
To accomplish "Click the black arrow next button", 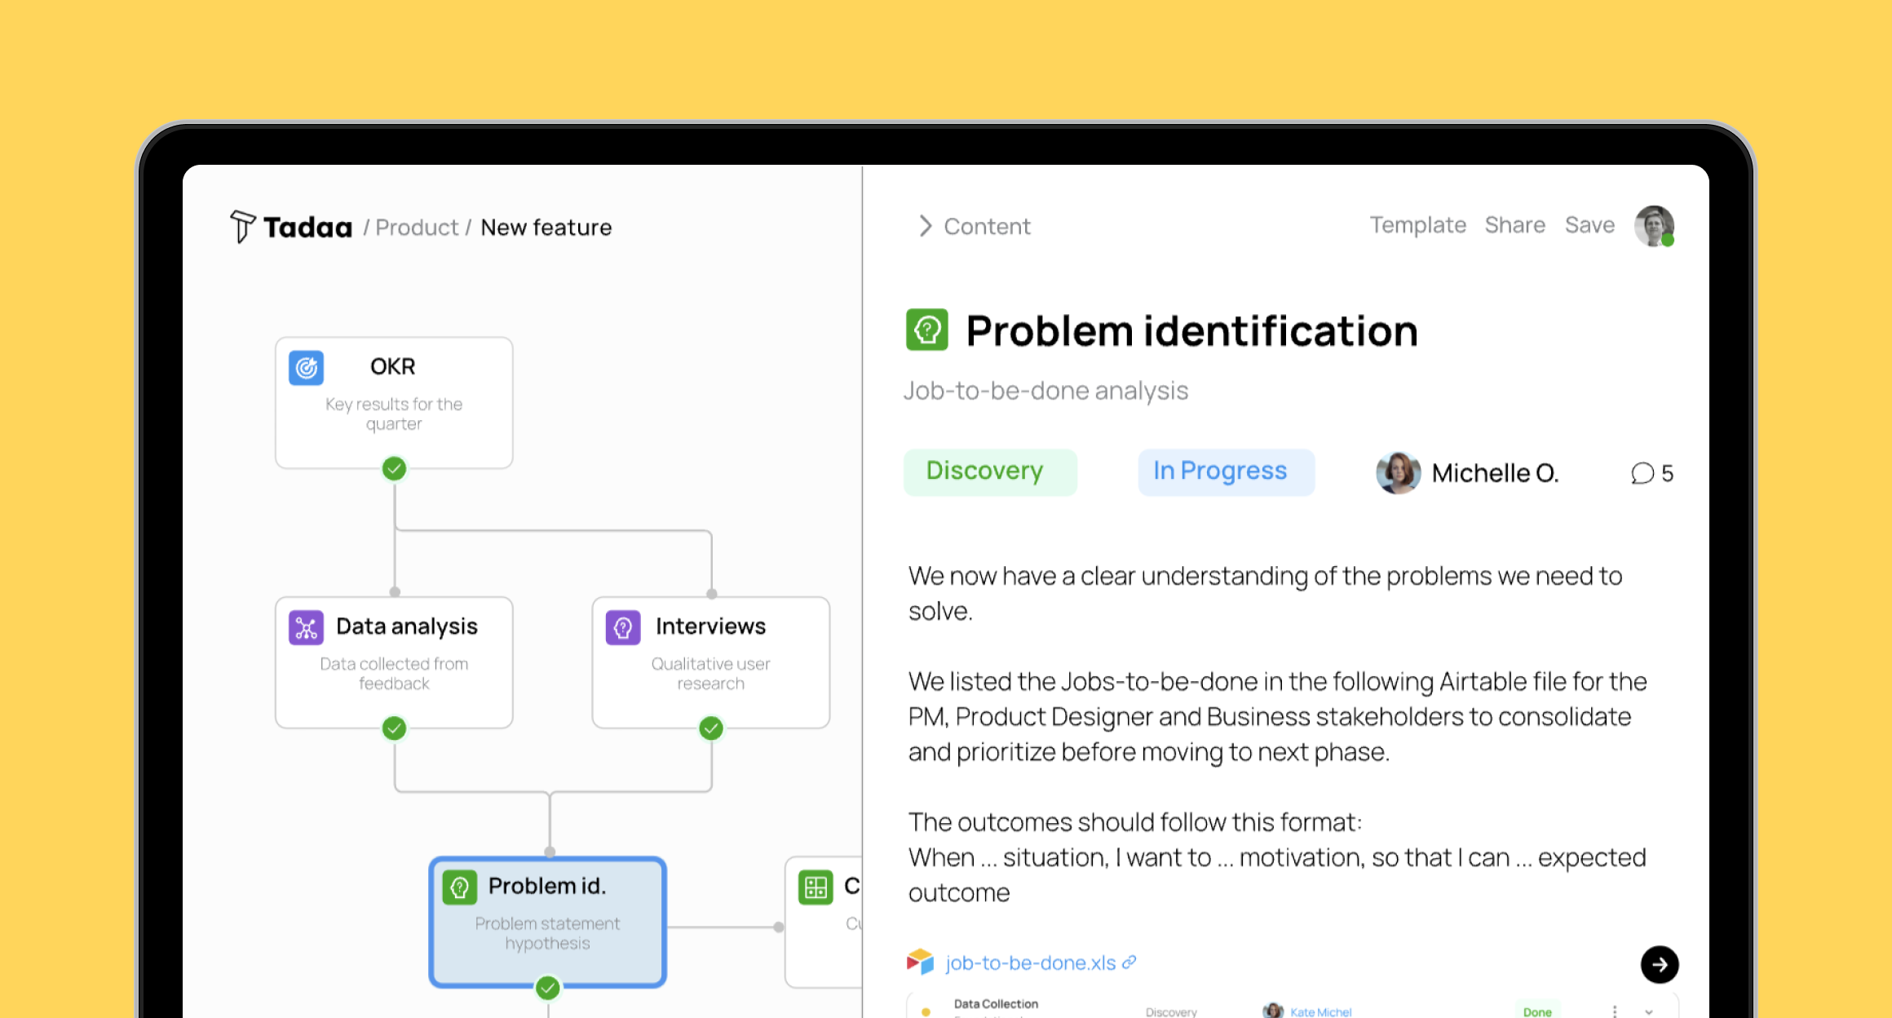I will click(1660, 965).
